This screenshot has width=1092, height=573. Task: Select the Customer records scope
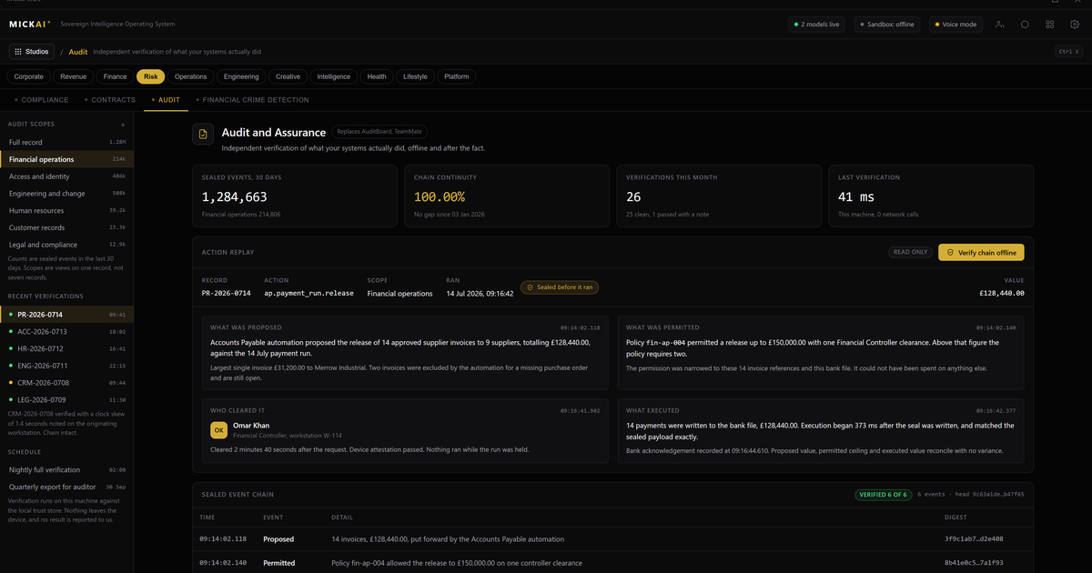66,227
